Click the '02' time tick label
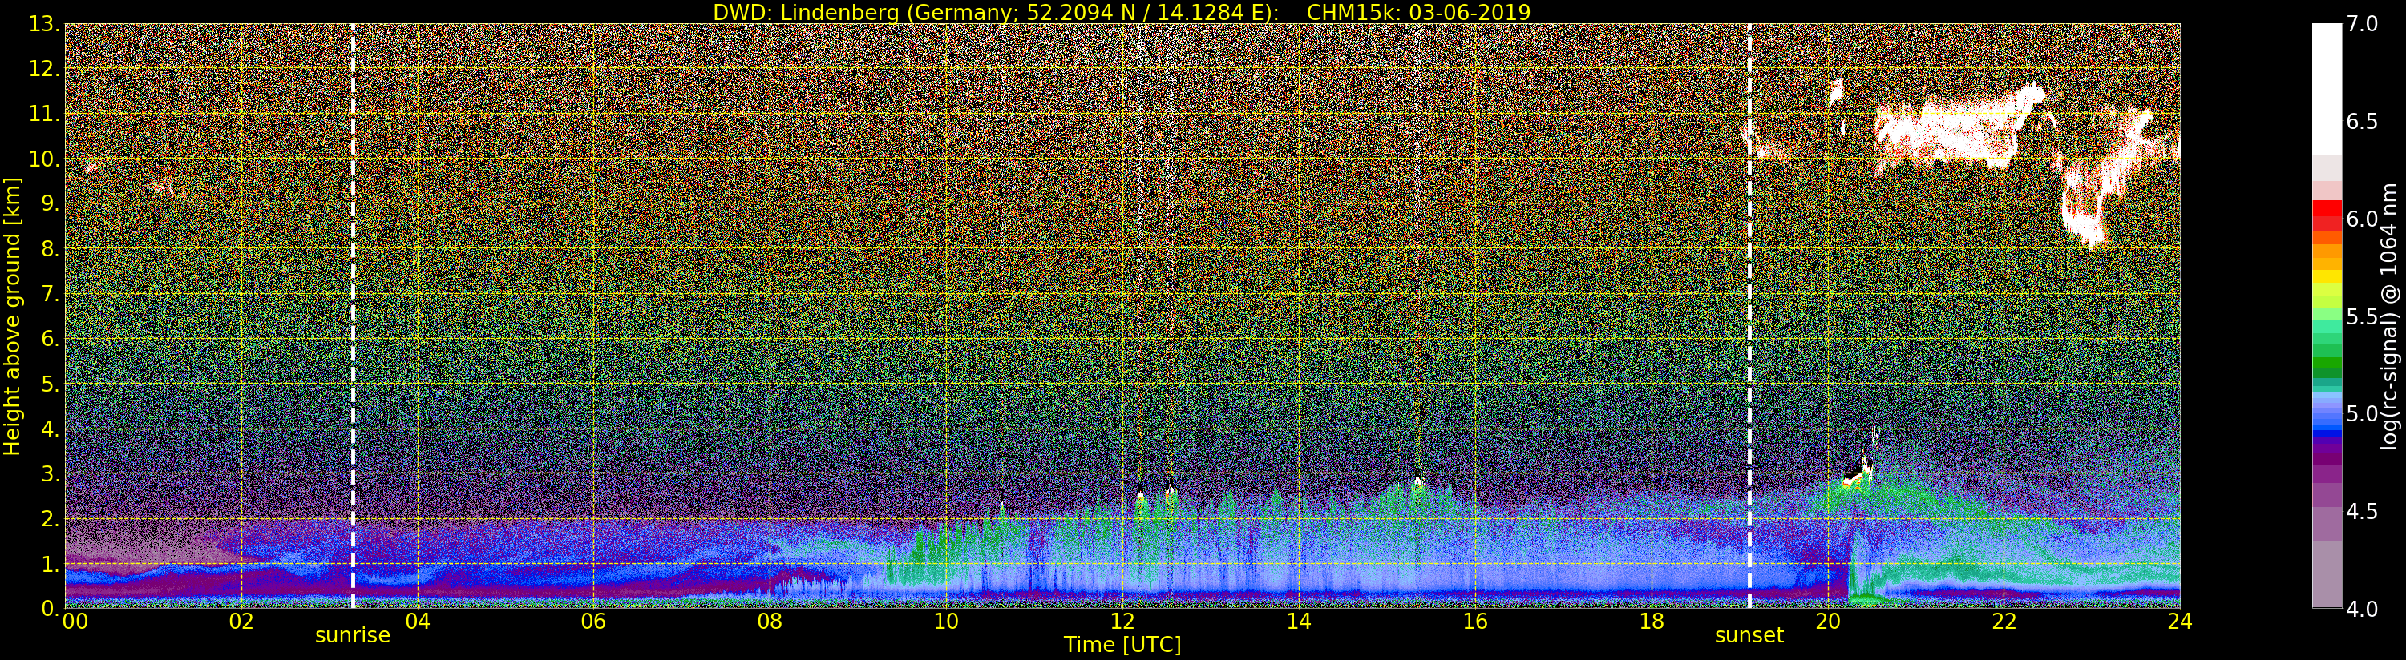The height and width of the screenshot is (660, 2406). pos(241,621)
